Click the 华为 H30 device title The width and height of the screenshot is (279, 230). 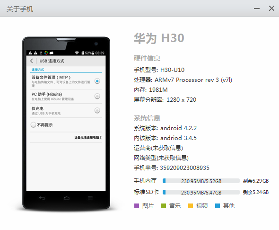pyautogui.click(x=159, y=38)
